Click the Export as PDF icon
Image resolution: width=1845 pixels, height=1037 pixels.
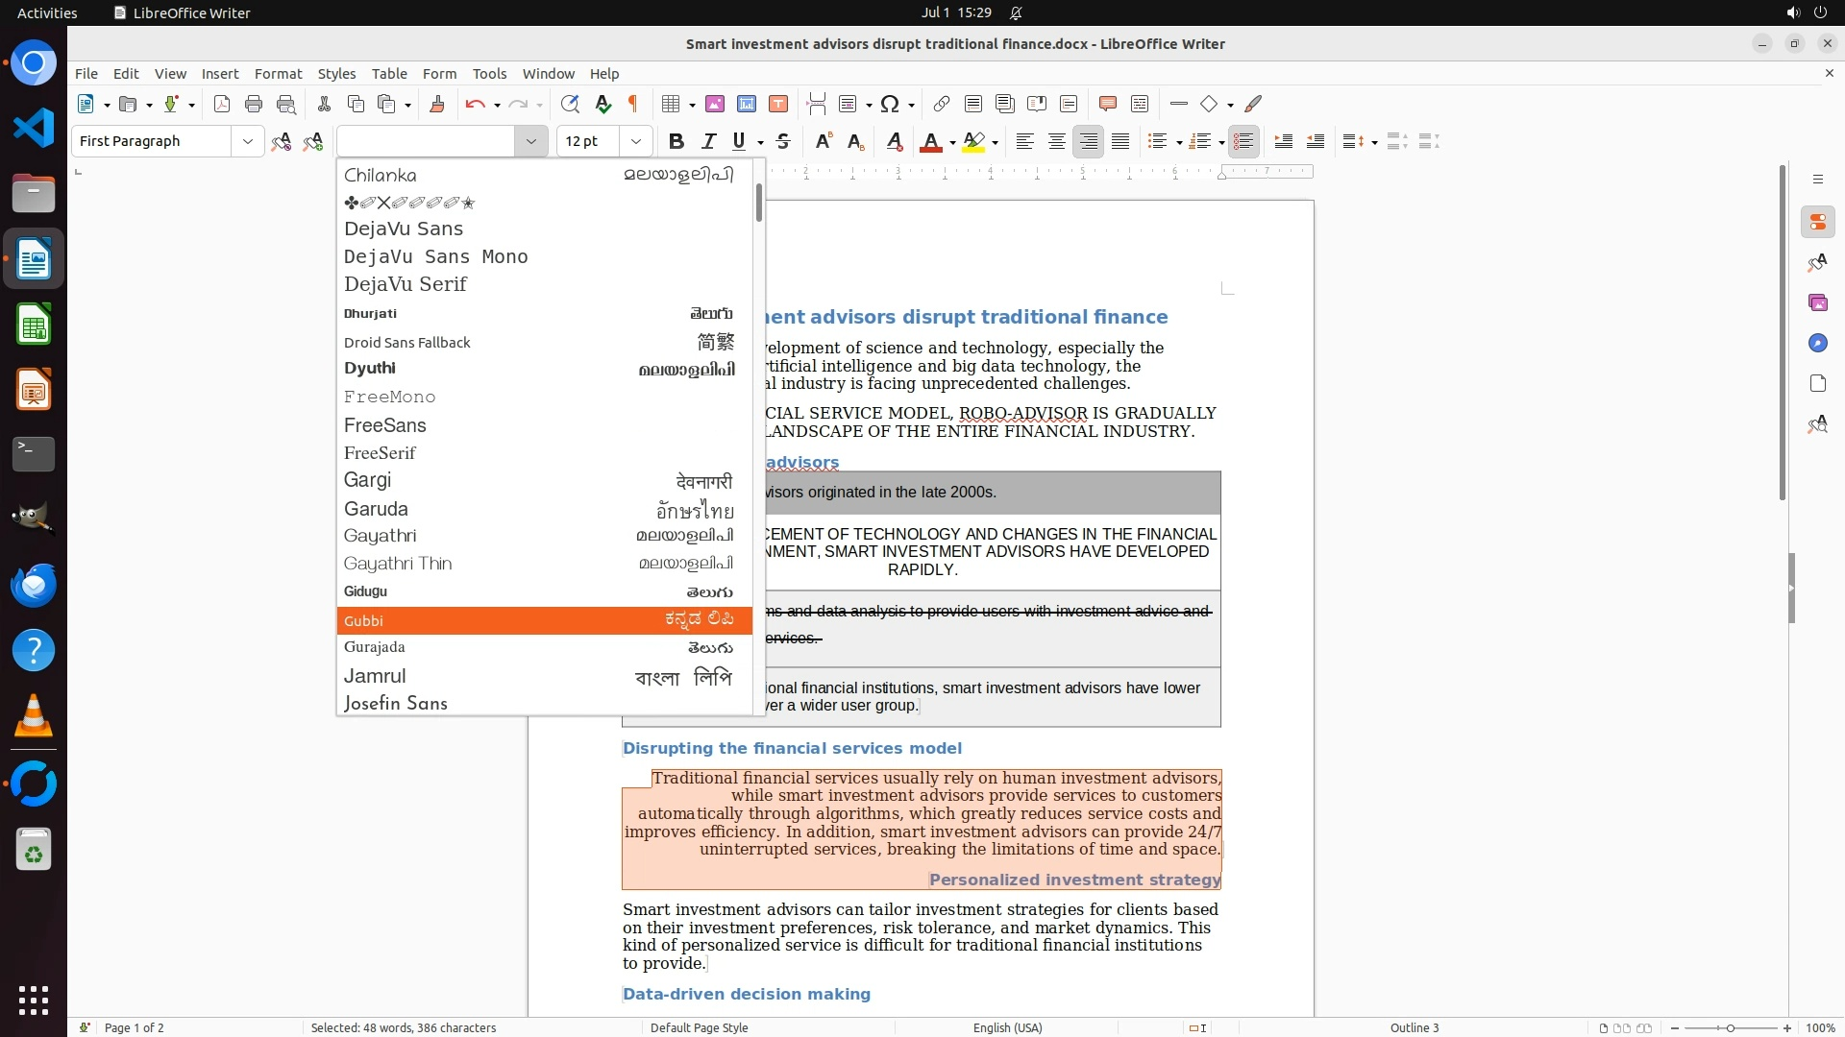222,104
